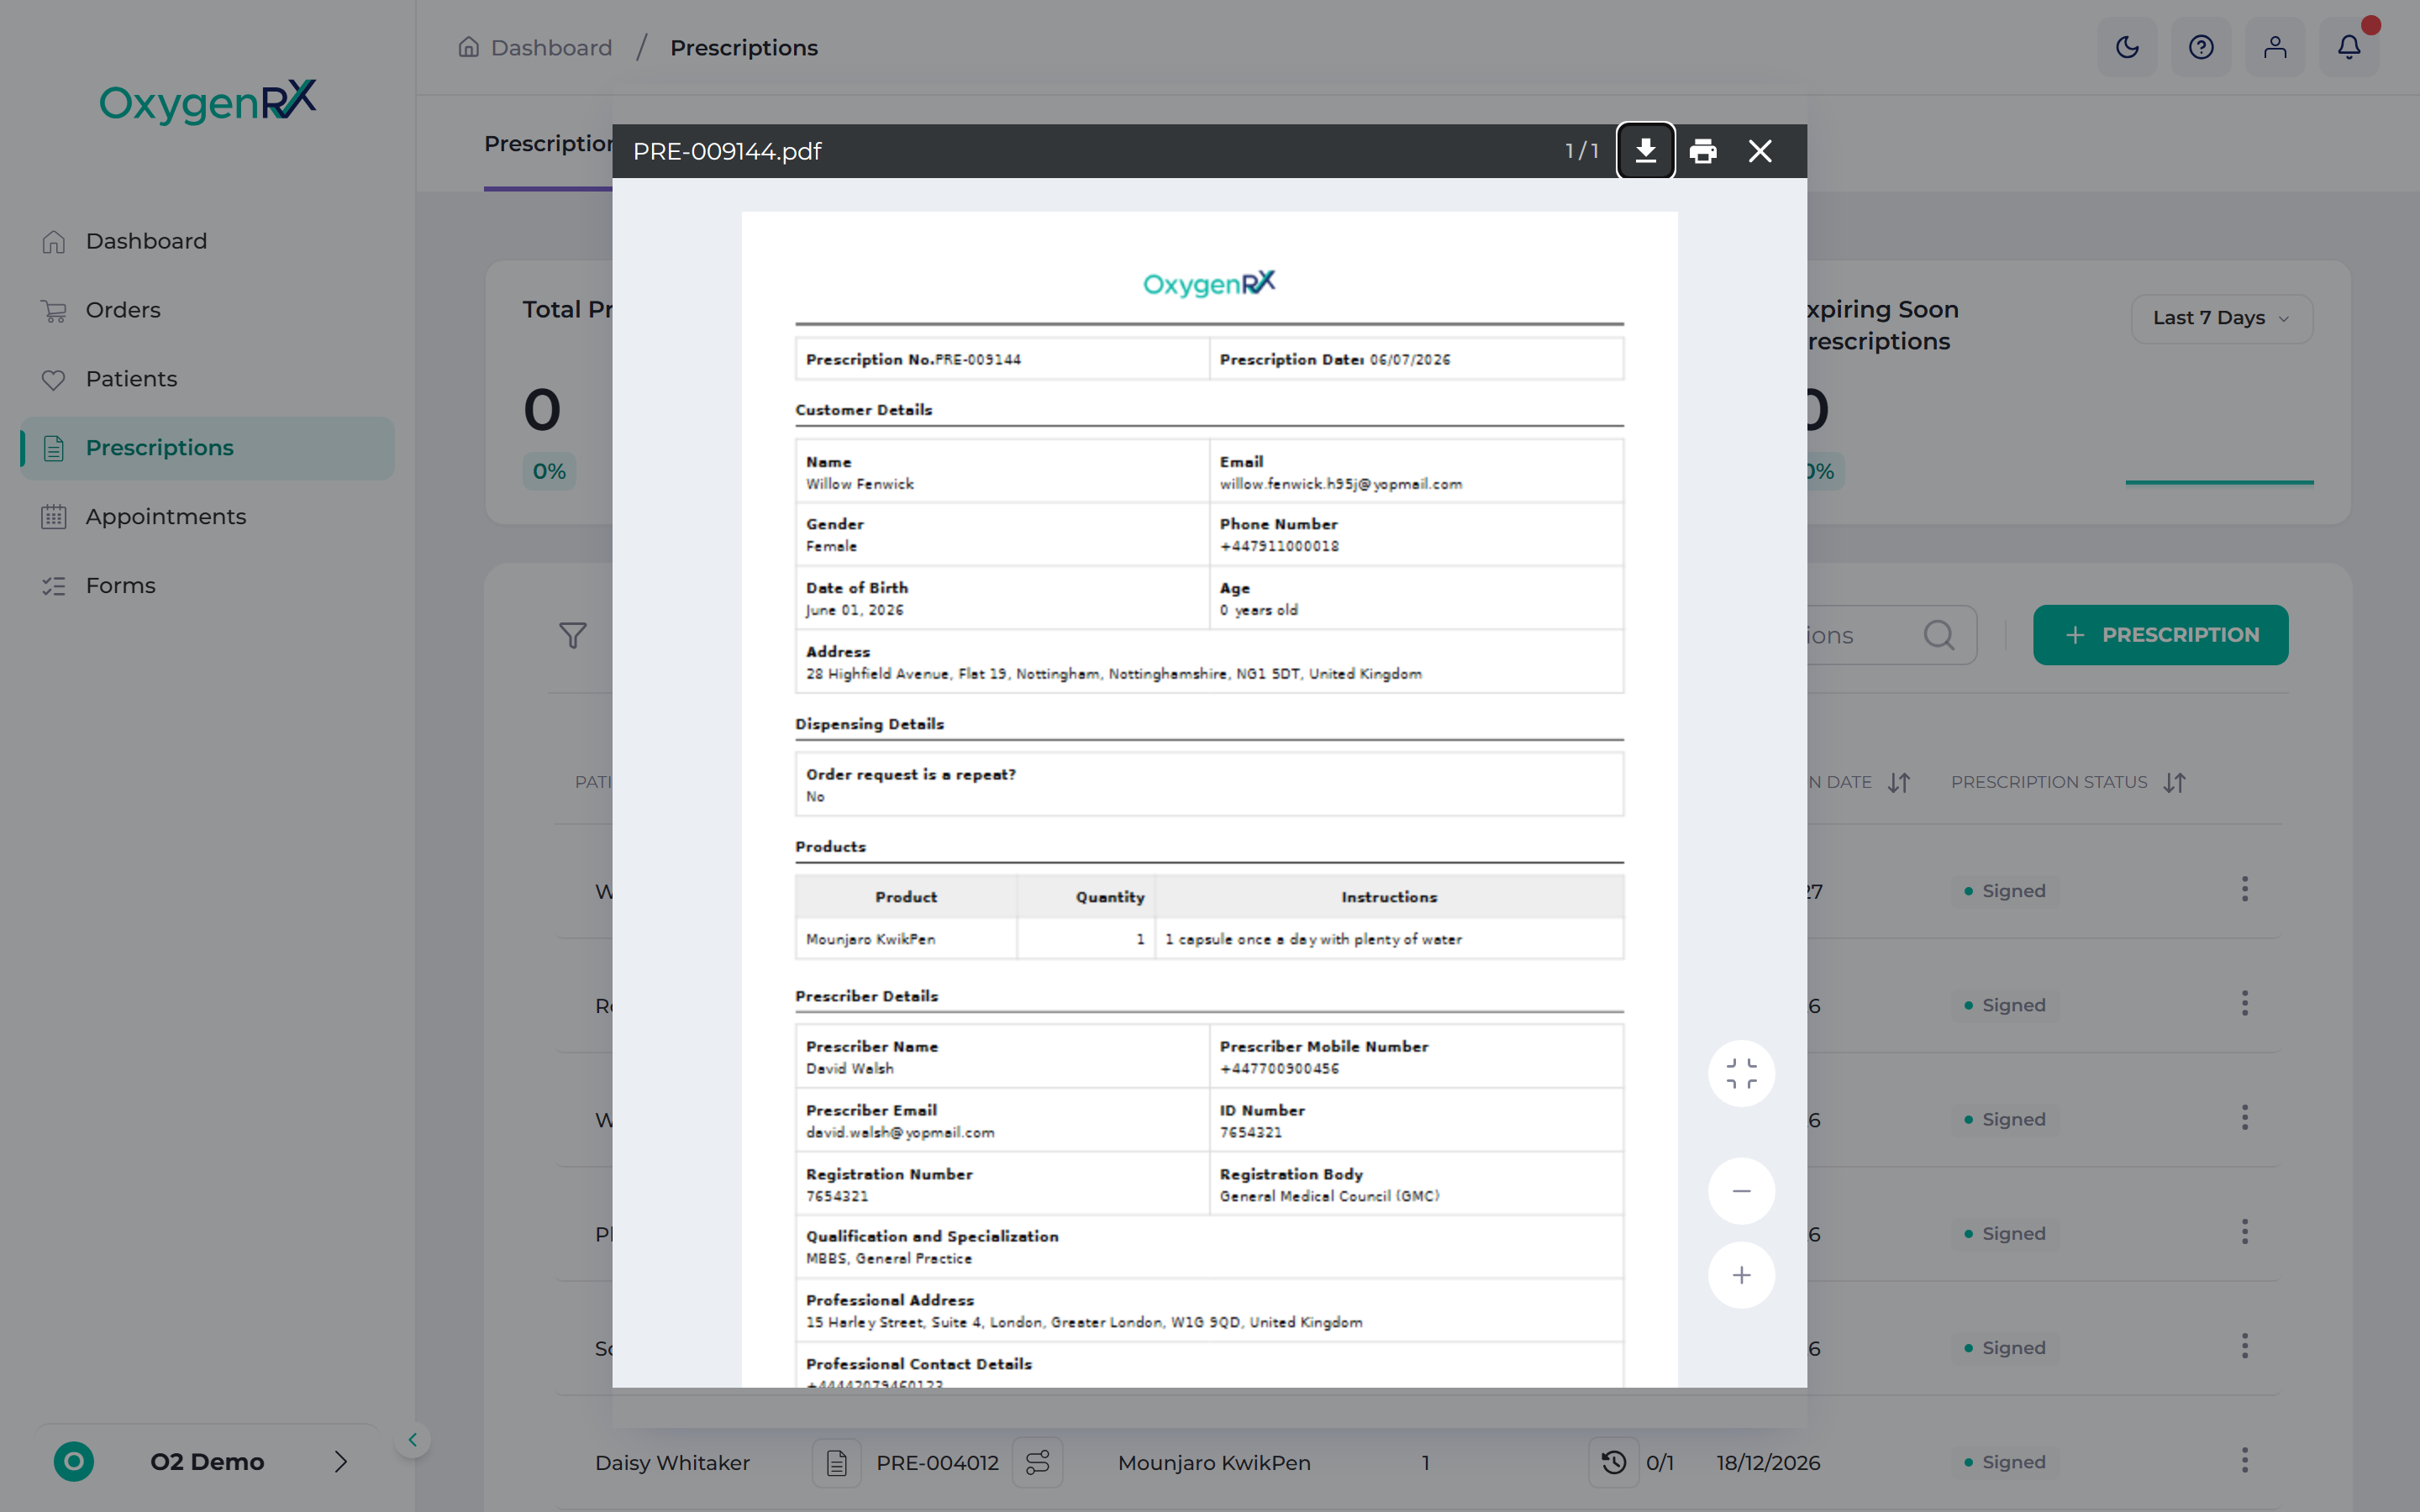Fit PDF page to screen
This screenshot has height=1512, width=2420.
coord(1741,1073)
